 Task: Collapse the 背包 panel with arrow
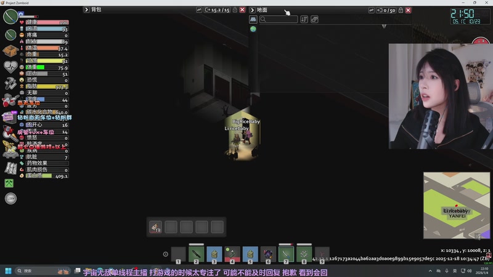click(x=86, y=10)
